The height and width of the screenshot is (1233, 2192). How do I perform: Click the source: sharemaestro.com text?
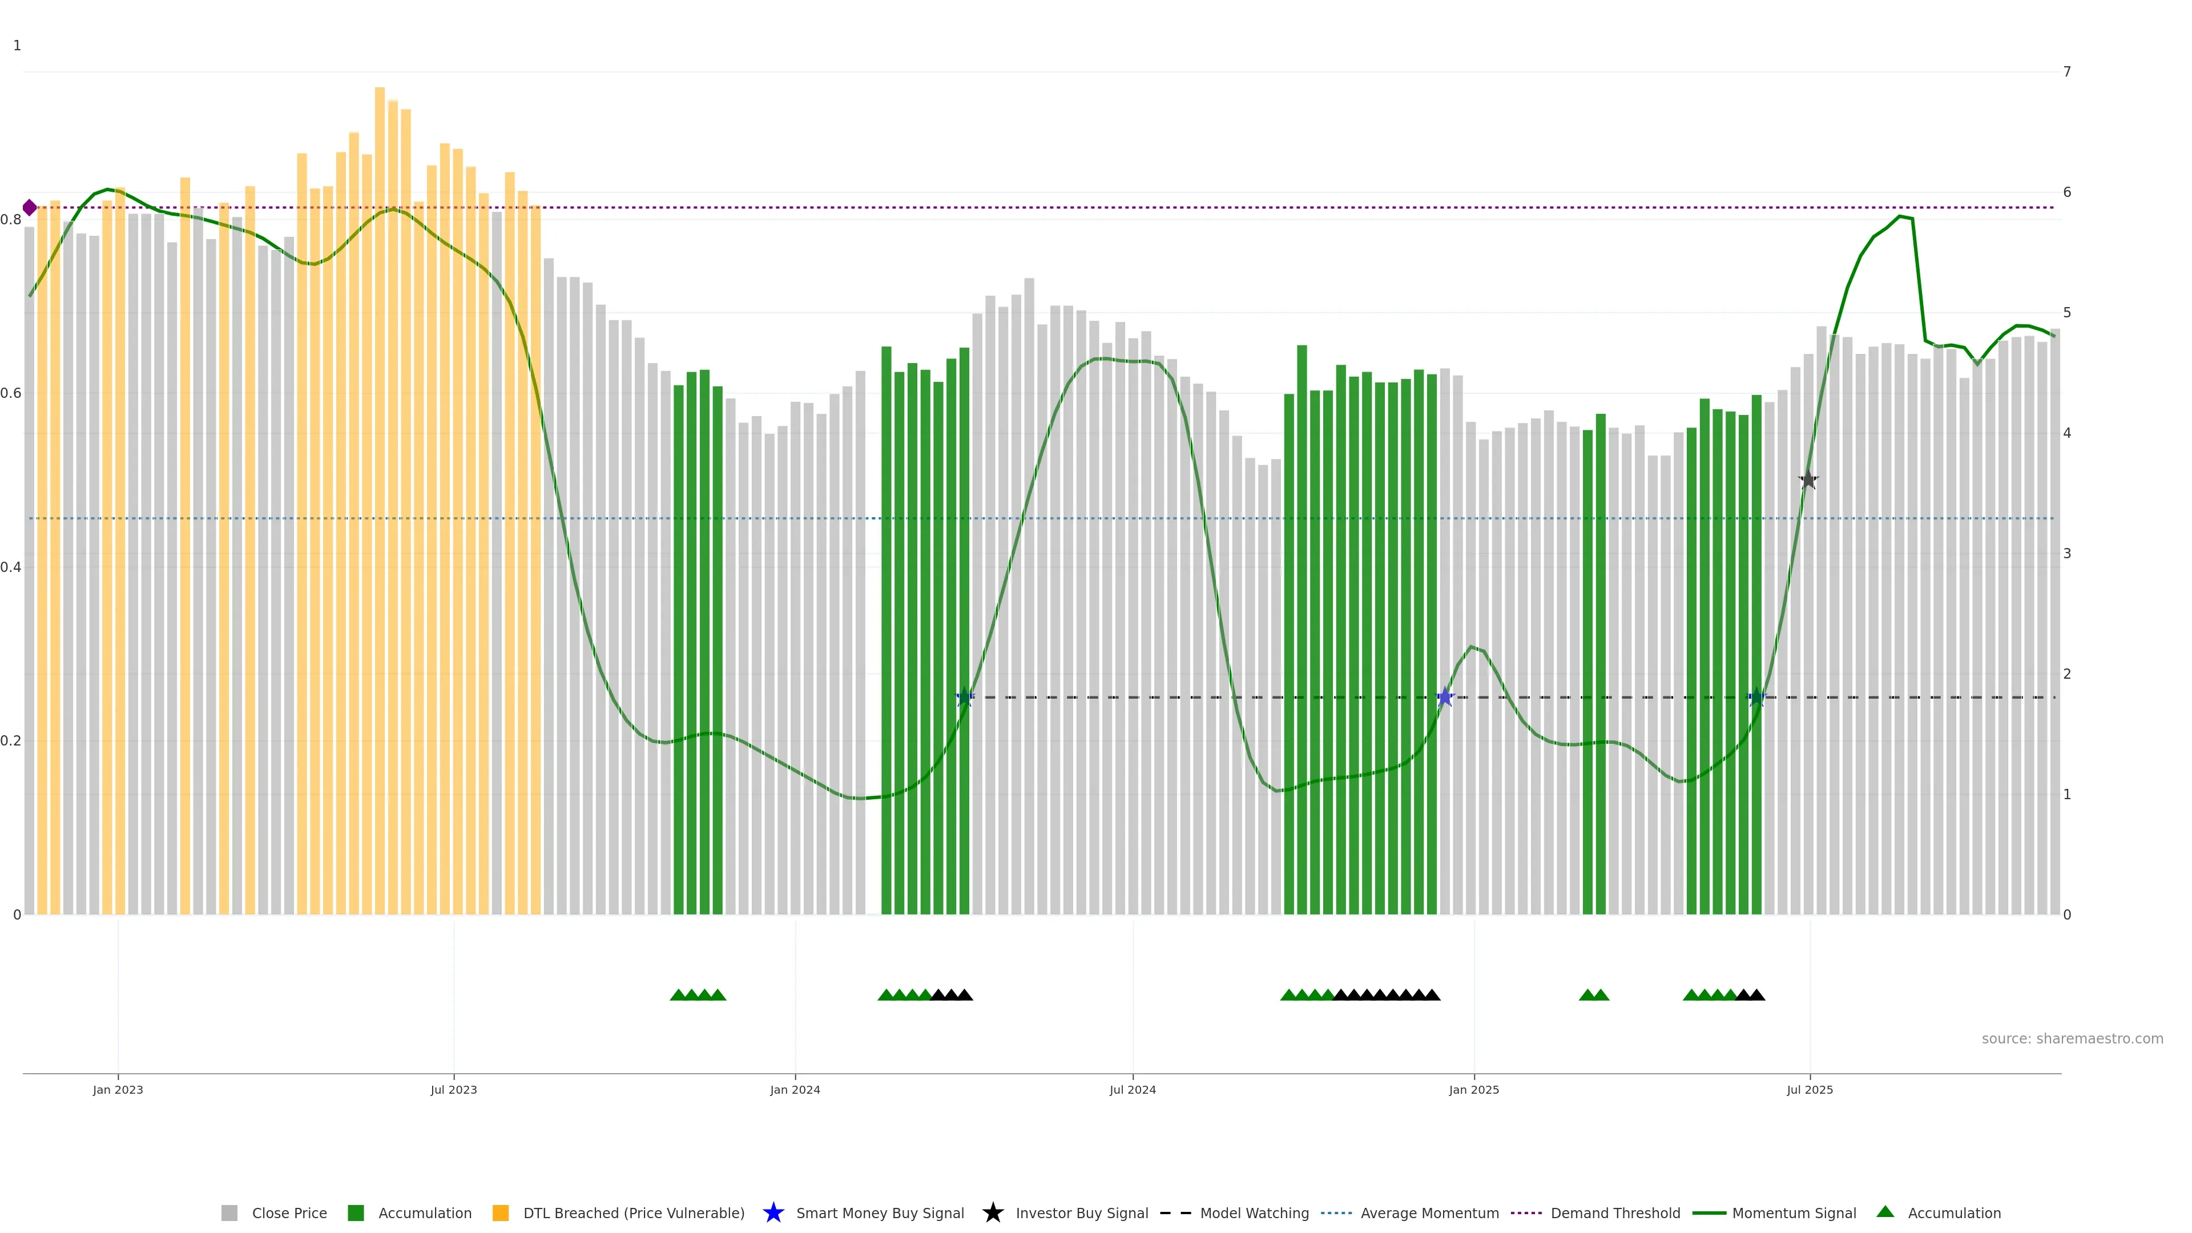coord(2071,1038)
